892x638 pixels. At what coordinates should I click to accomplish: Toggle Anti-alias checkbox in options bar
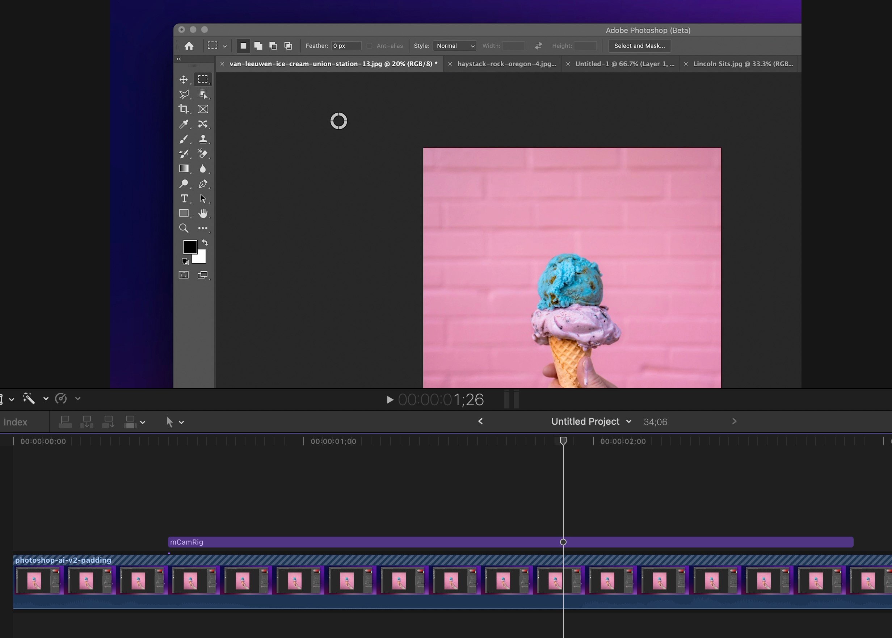pyautogui.click(x=369, y=45)
